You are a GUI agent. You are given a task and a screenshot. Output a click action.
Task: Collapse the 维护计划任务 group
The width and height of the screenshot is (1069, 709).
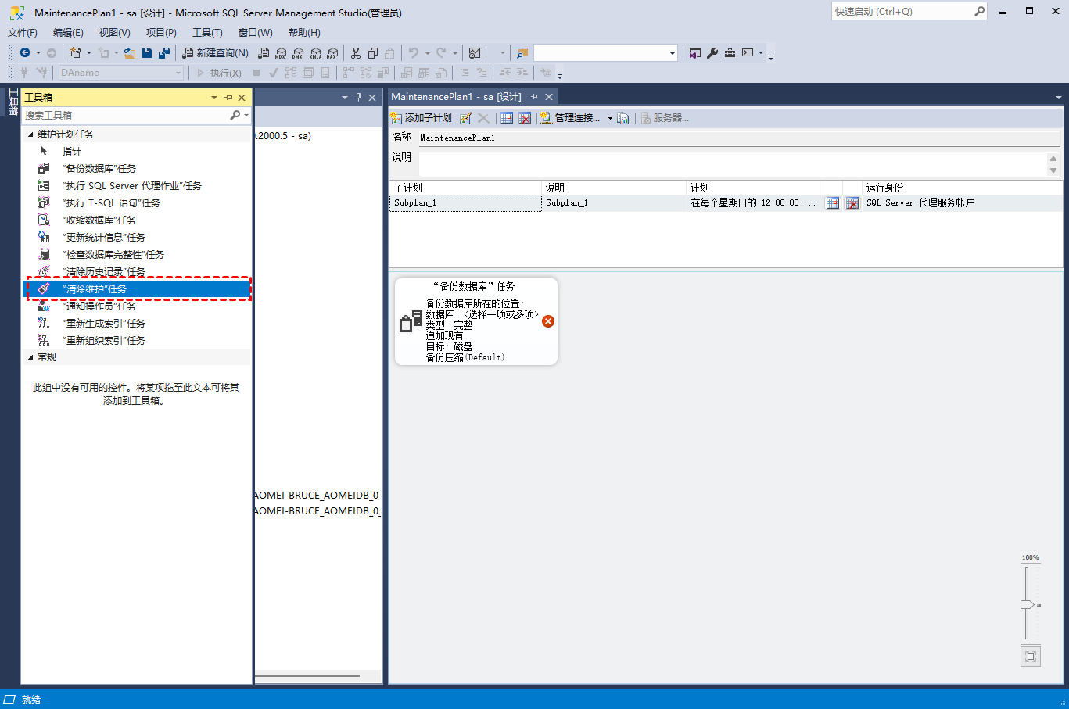(31, 134)
